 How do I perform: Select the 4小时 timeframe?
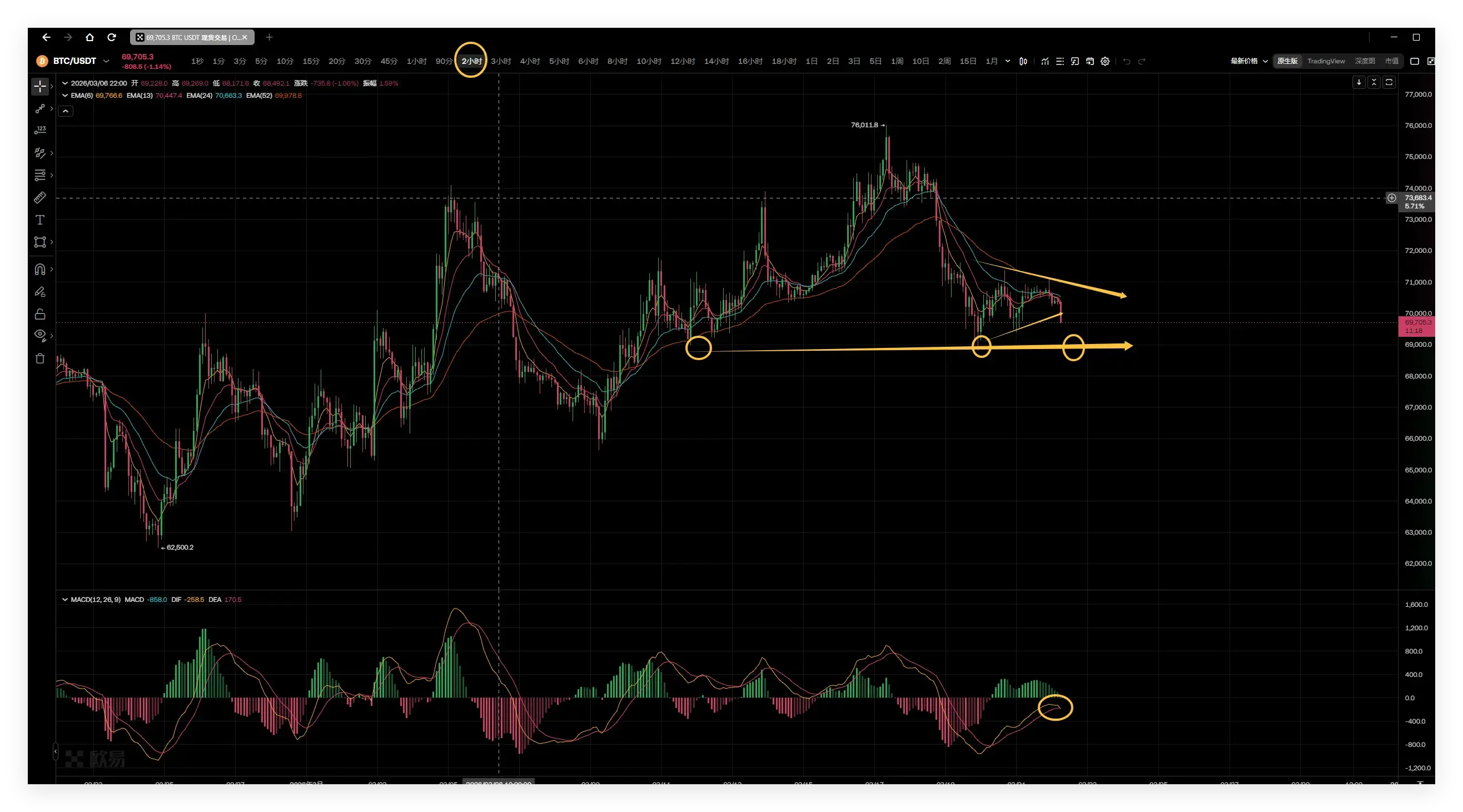[529, 61]
